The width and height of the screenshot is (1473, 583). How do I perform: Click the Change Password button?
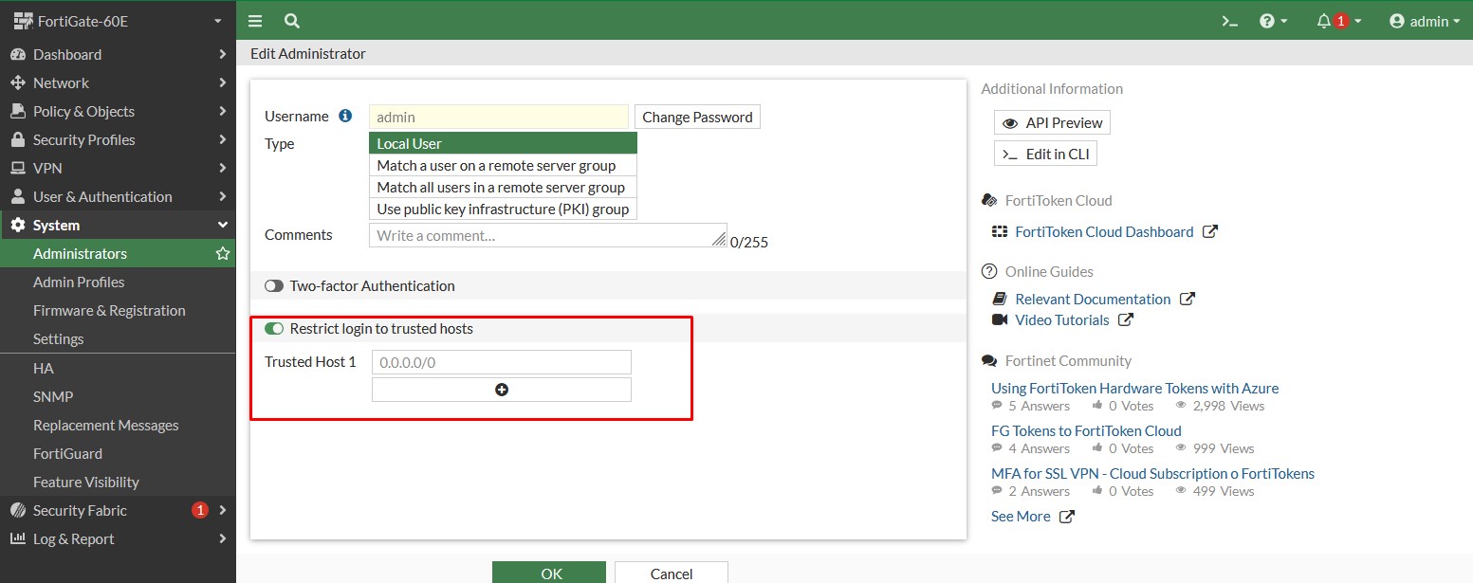point(697,118)
